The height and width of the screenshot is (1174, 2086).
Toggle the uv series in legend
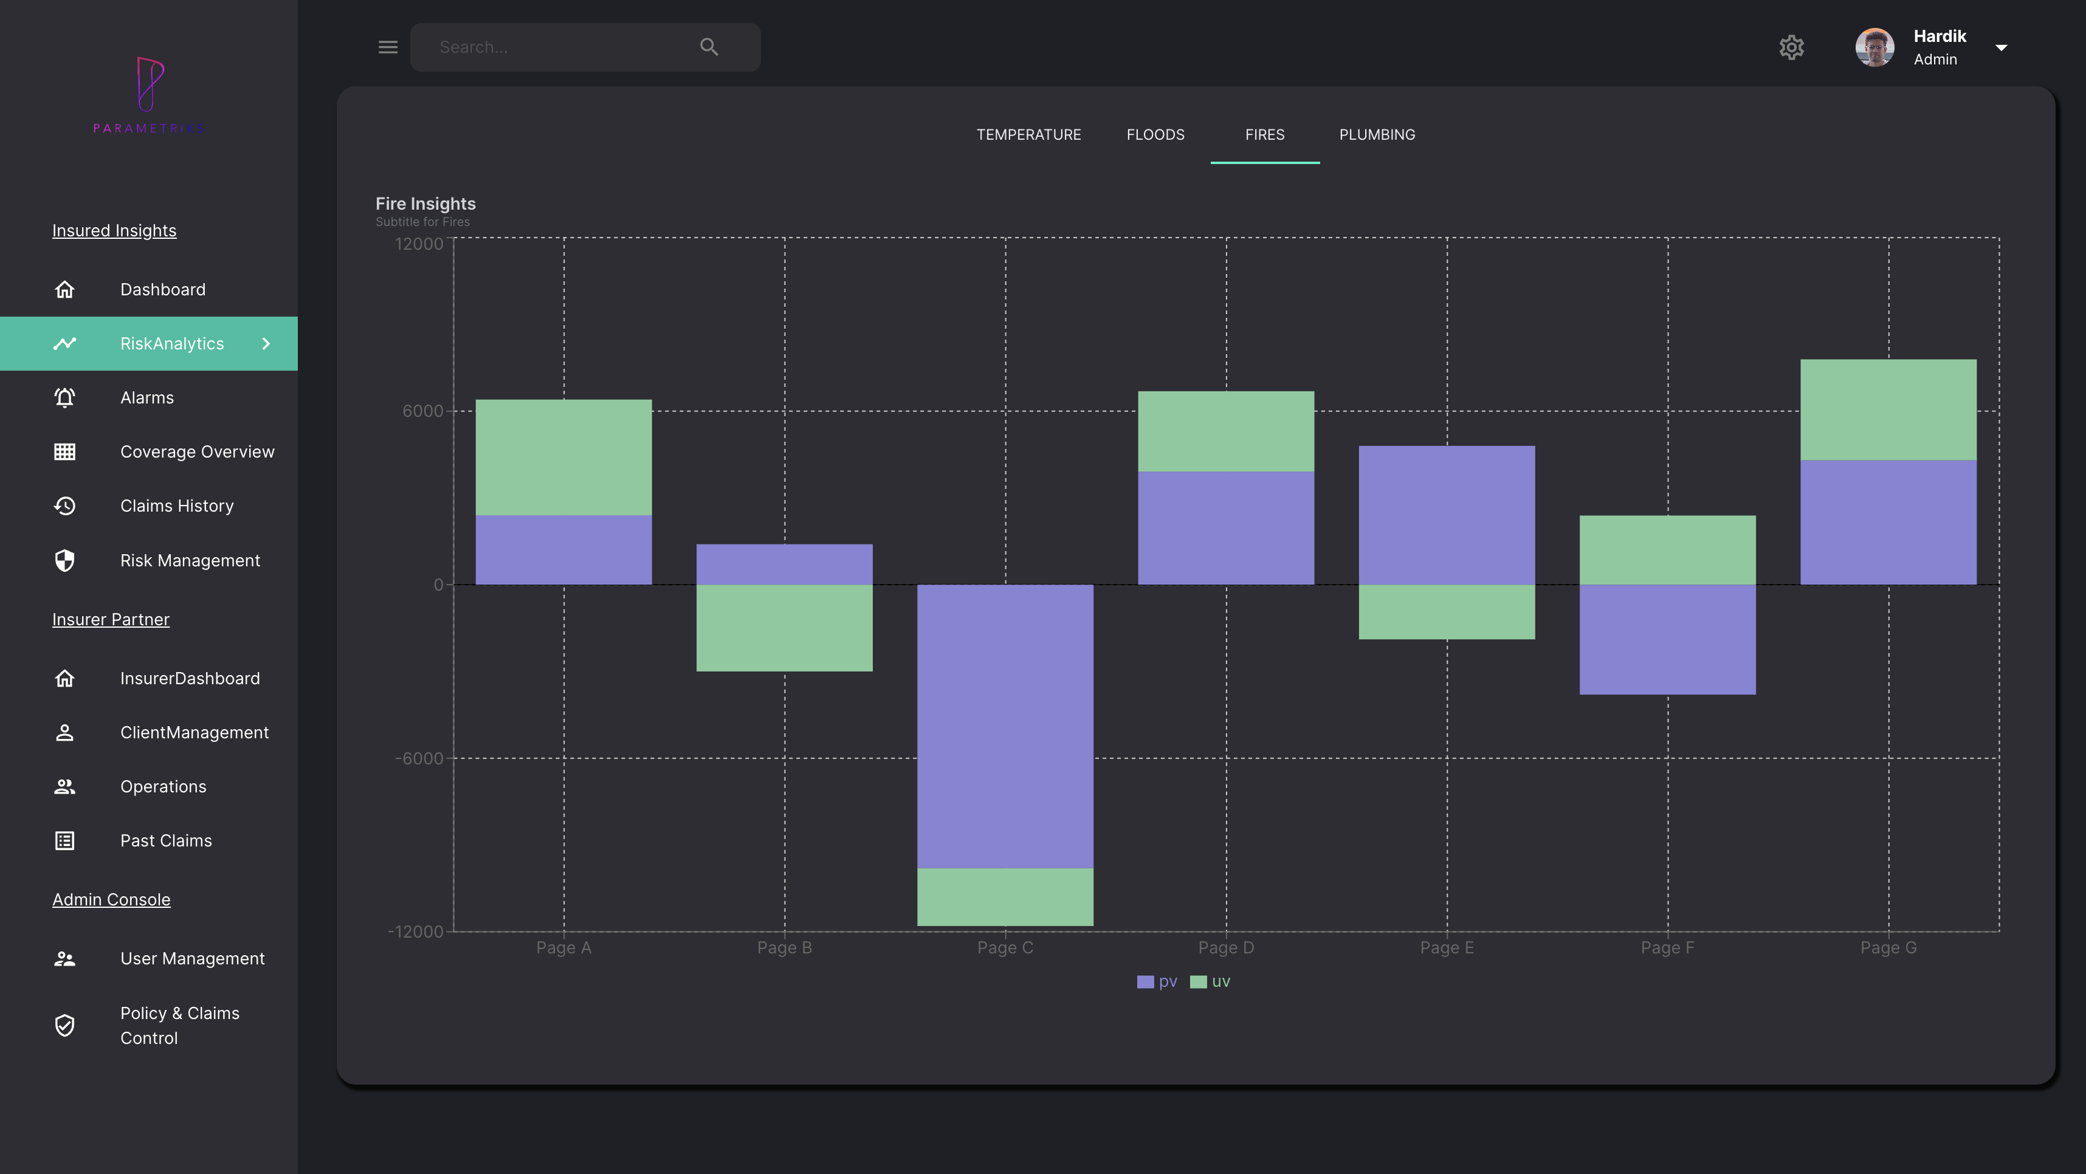1211,981
